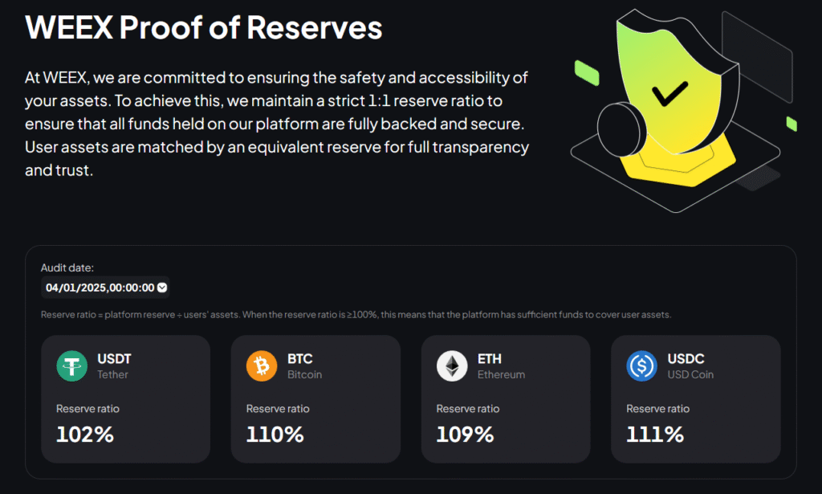This screenshot has width=822, height=494.
Task: Select the USDC USD Coin icon
Action: tap(641, 365)
